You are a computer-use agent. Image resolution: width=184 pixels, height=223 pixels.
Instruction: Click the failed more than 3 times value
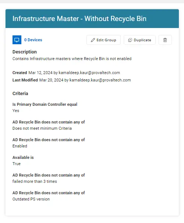coord(35,181)
